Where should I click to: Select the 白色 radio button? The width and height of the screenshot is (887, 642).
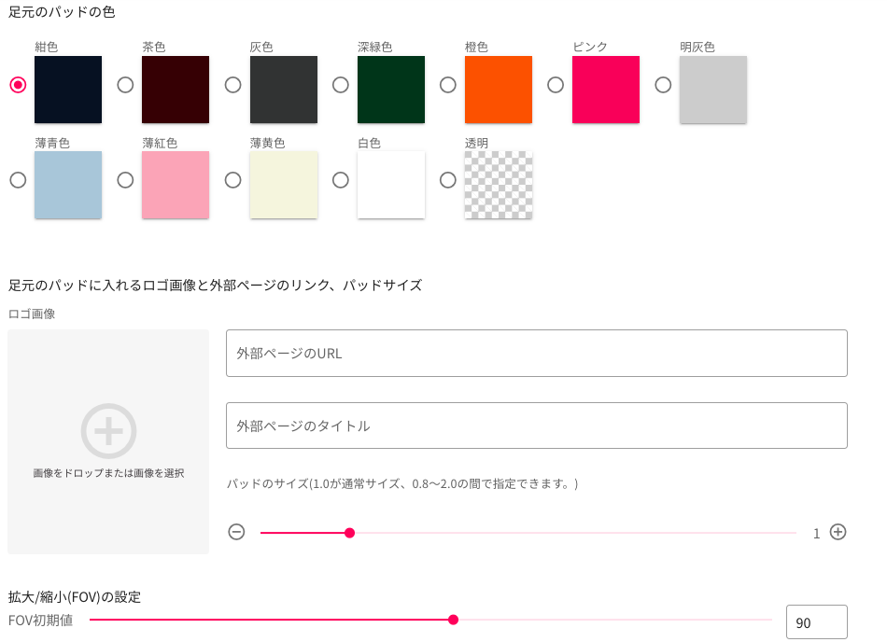pos(341,180)
